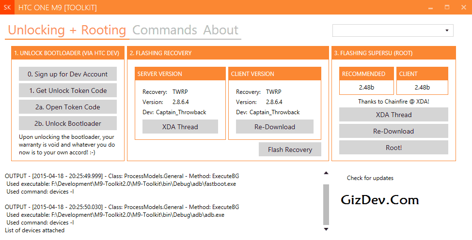The width and height of the screenshot is (472, 240).
Task: Click the 20:25:49.999 OUTPUT log line
Action: click(122, 176)
